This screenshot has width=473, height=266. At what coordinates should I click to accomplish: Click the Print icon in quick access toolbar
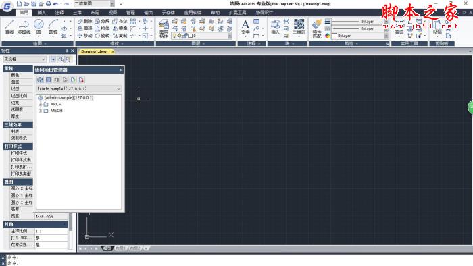pyautogui.click(x=48, y=4)
